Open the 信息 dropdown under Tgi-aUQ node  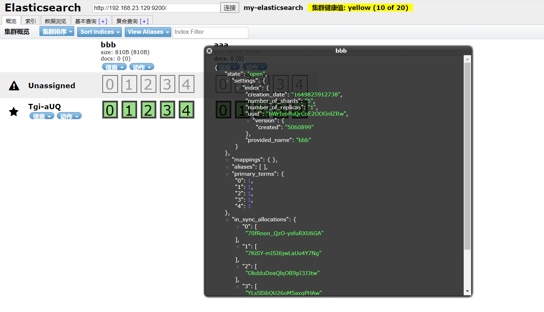(x=42, y=116)
